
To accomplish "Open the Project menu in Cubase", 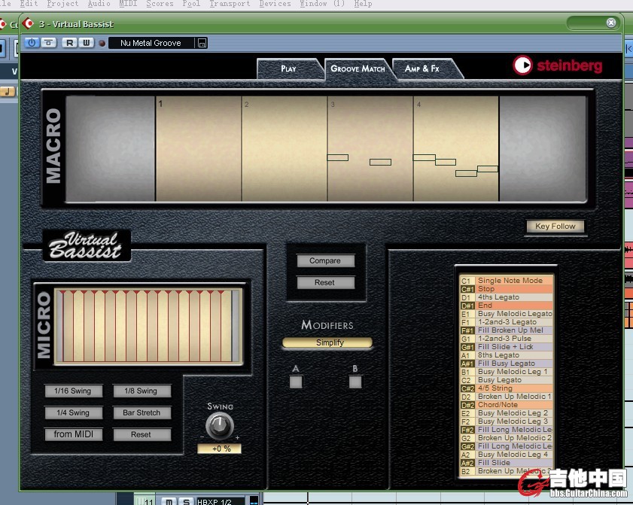I will point(62,4).
